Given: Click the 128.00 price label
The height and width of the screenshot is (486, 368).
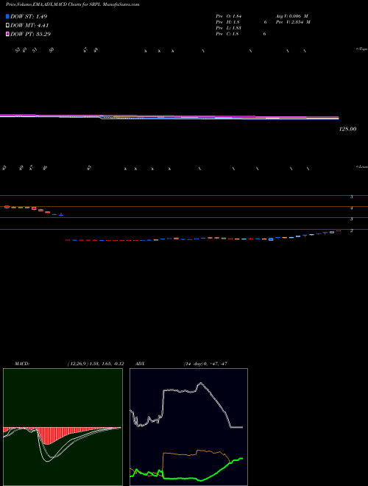Looking at the screenshot, I should 347,129.
